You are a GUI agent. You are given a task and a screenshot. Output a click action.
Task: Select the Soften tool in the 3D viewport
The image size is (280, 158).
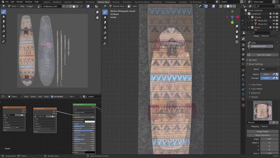[x=105, y=18]
